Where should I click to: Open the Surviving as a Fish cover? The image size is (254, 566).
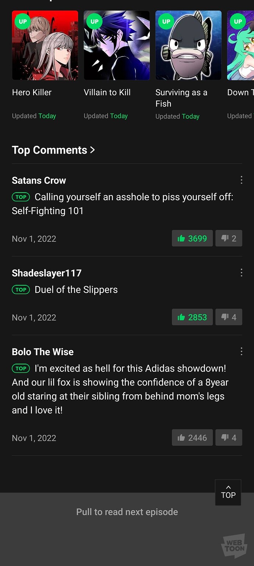click(188, 45)
